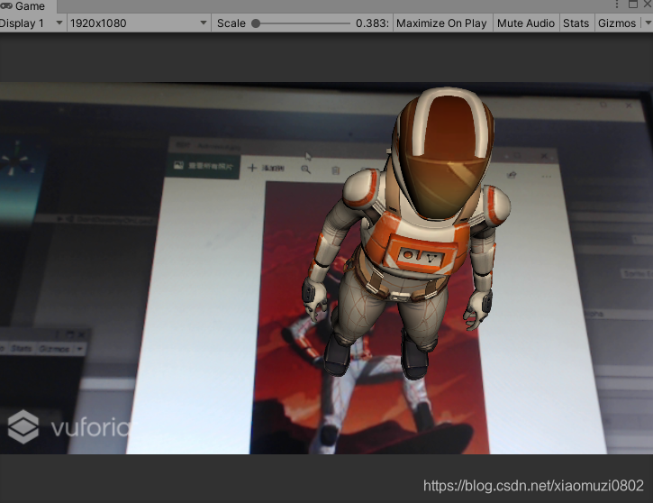The height and width of the screenshot is (503, 653).
Task: Click the Scale slider handle
Action: (x=256, y=23)
